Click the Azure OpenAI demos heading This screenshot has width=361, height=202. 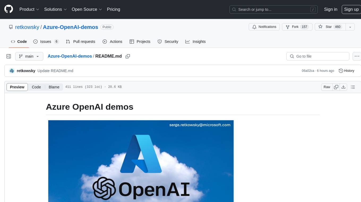90,107
